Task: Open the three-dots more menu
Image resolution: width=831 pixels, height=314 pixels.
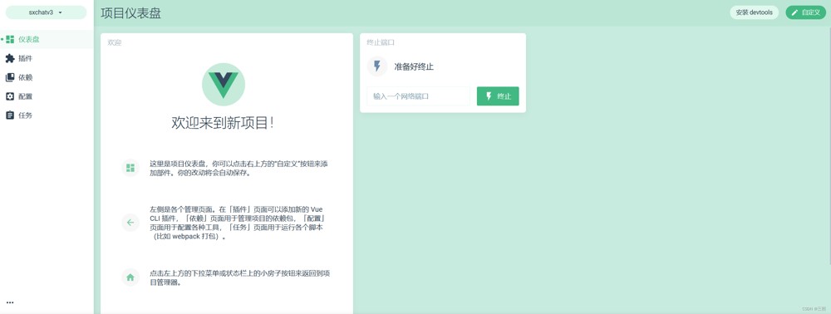Action: (9, 303)
